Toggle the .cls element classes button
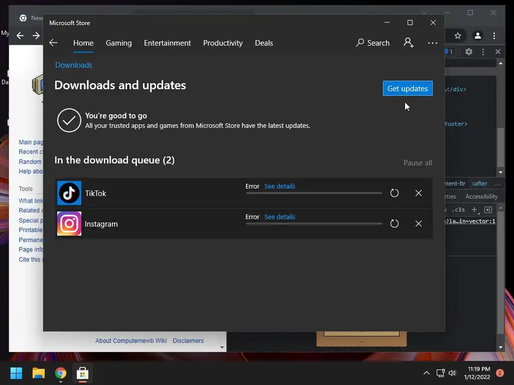 458,210
